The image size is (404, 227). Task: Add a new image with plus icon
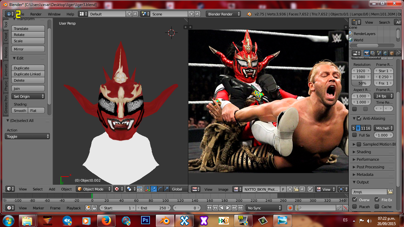pos(290,189)
